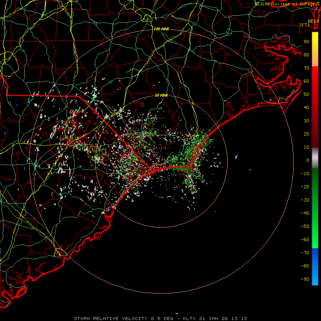Click the "50 NMI" range ring label
The image size is (321, 321).
[x=161, y=95]
